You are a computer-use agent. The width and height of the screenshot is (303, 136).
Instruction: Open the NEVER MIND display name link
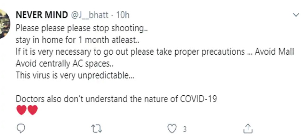pos(42,15)
